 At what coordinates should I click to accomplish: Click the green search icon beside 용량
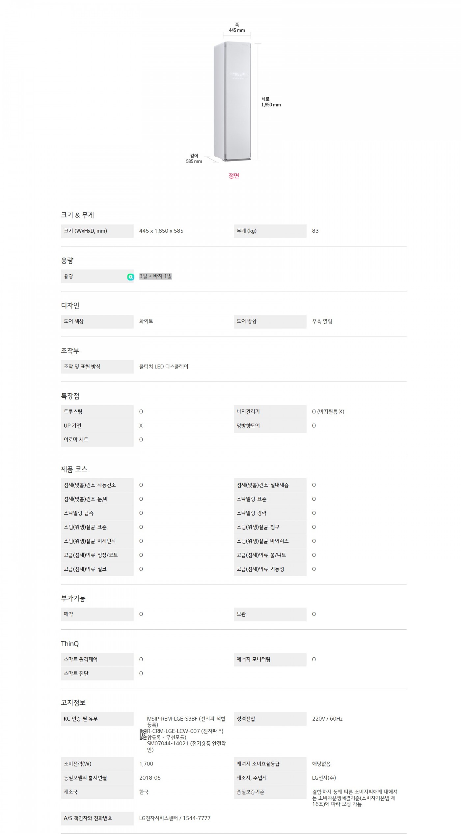pyautogui.click(x=130, y=277)
